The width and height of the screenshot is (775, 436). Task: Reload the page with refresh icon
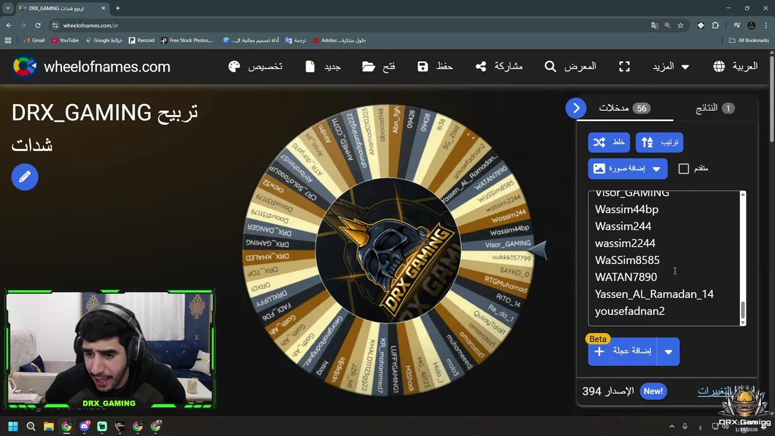click(38, 25)
